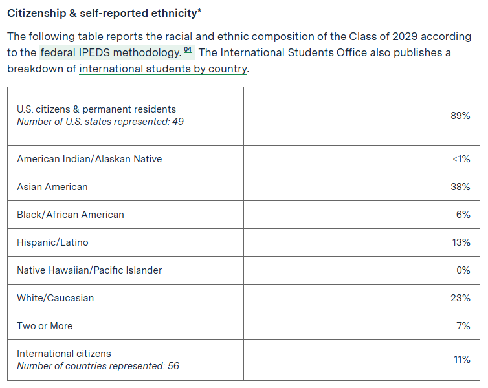The height and width of the screenshot is (388, 488).
Task: Click the 89% value for U.S. citizens
Action: pos(460,116)
